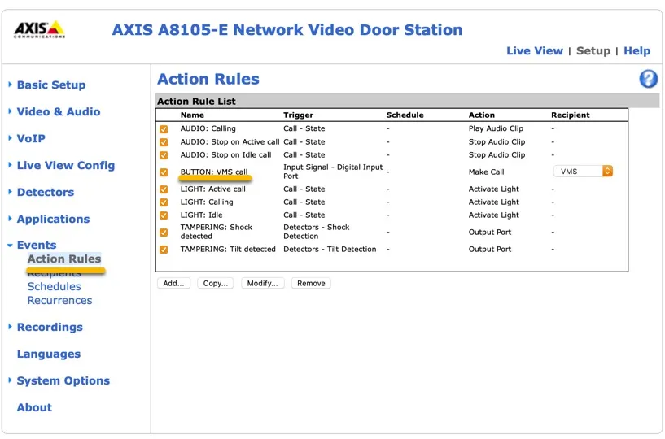Open the VMS recipient dropdown
665x439 pixels.
(x=583, y=172)
